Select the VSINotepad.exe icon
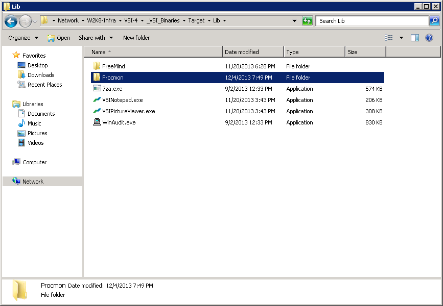 pyautogui.click(x=97, y=99)
